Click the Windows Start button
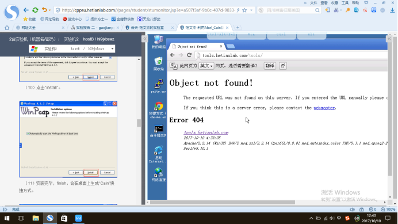 (x=7, y=218)
